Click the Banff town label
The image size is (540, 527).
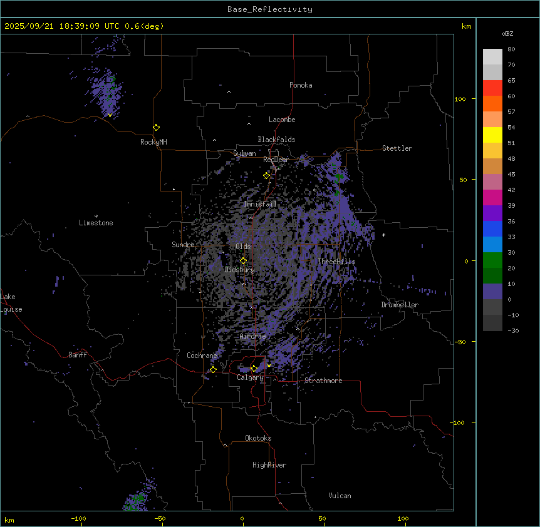pos(78,355)
